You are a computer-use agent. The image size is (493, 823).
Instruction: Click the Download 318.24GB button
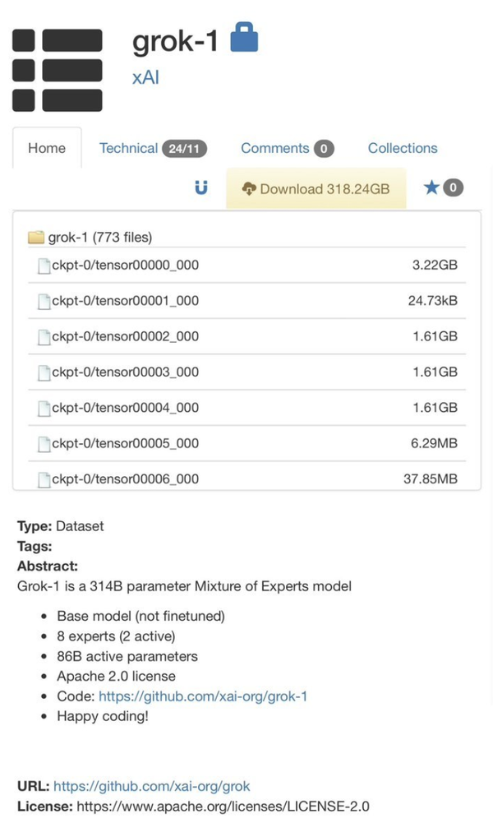coord(316,187)
